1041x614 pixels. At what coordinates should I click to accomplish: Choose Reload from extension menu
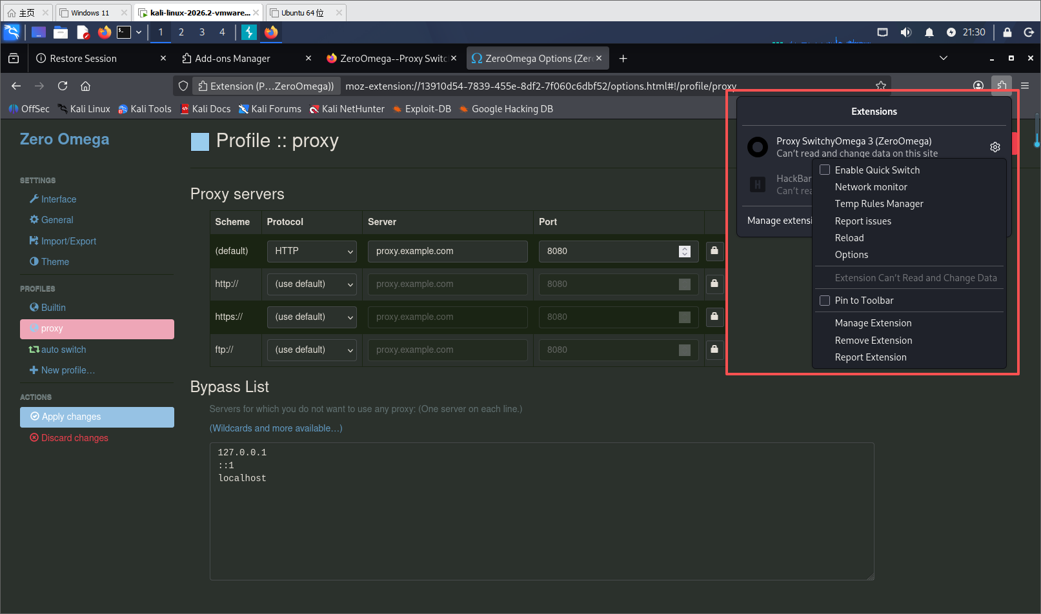849,238
